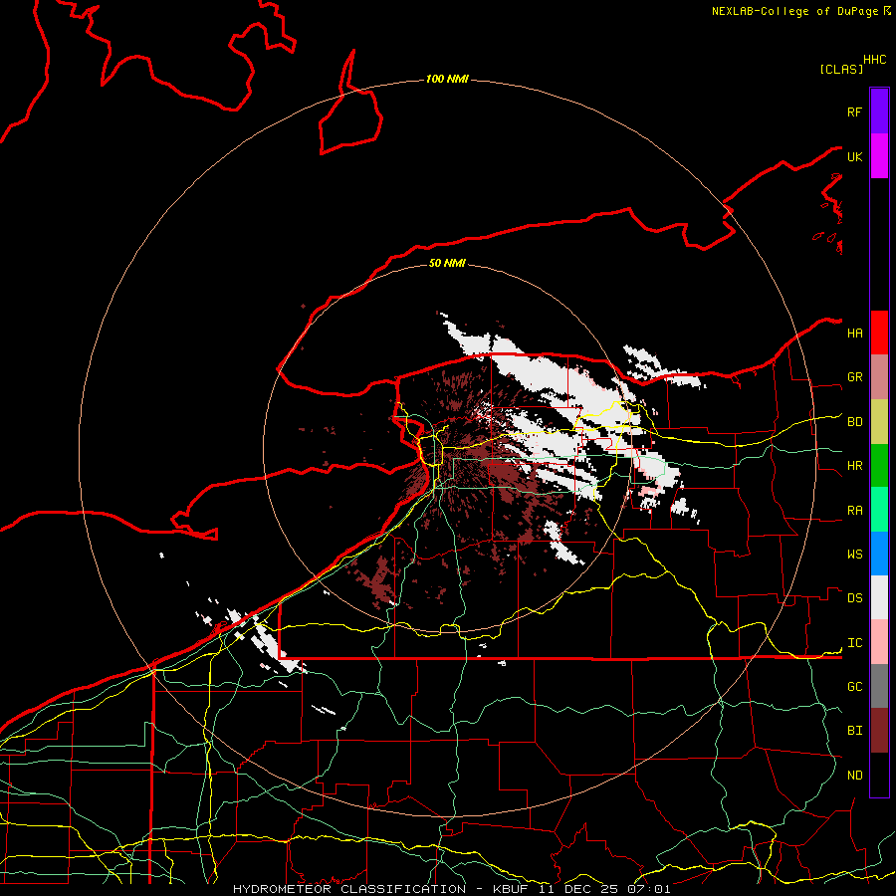896x896 pixels.
Task: Click the BI legend label
Action: click(855, 731)
